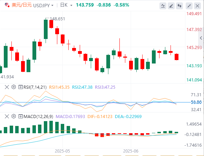Remove the RSI indicator panel

coord(7,87)
